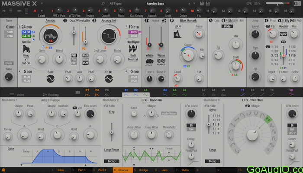Open the Voice page icon
Viewport: 303px width, 173px height.
pyautogui.click(x=12, y=95)
